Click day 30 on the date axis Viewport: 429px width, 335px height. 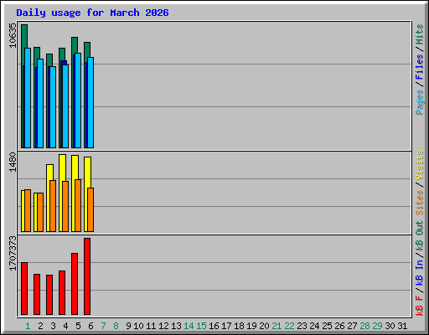coord(390,326)
